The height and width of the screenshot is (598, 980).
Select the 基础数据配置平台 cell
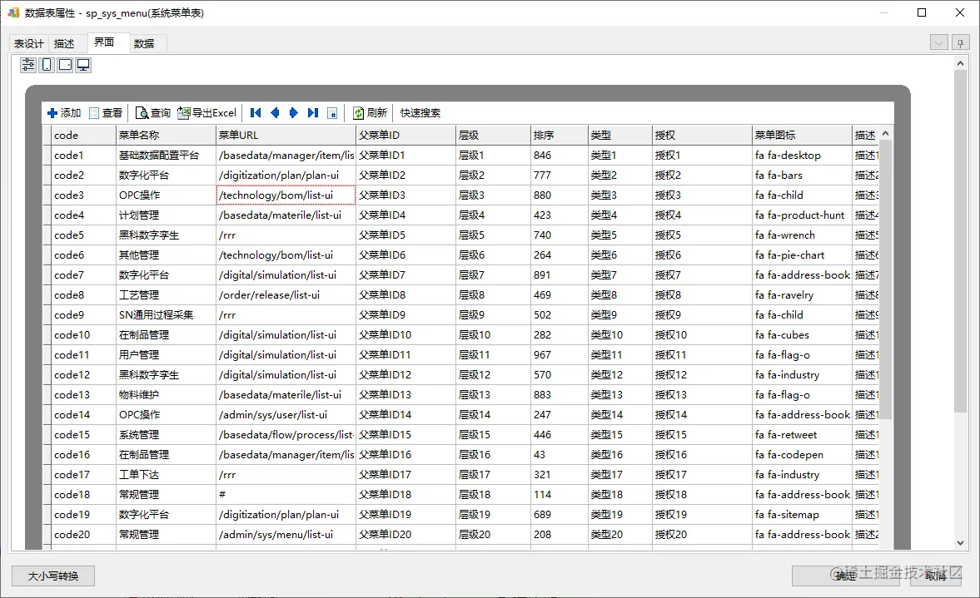pyautogui.click(x=167, y=156)
